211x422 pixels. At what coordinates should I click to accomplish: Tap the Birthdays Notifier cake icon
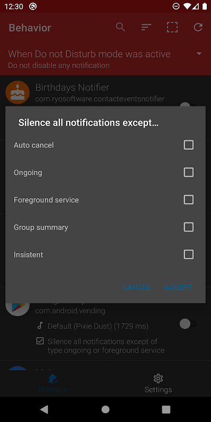pyautogui.click(x=17, y=93)
